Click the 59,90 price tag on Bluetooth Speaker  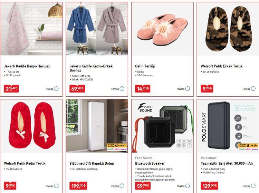[x=143, y=186]
